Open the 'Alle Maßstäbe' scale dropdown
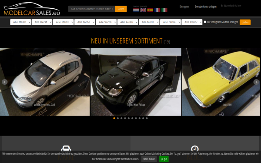Image resolution: width=261 pixels, height=163 pixels. pos(20,22)
